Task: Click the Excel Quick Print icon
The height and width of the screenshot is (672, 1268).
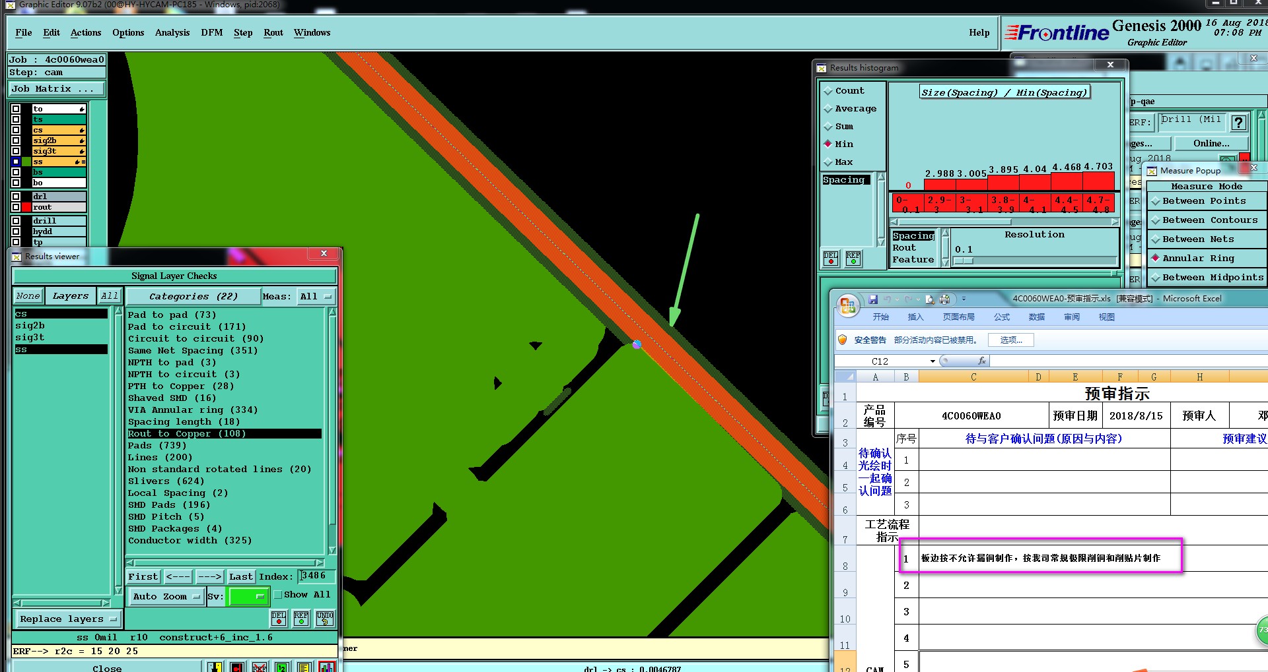Action: coord(944,299)
